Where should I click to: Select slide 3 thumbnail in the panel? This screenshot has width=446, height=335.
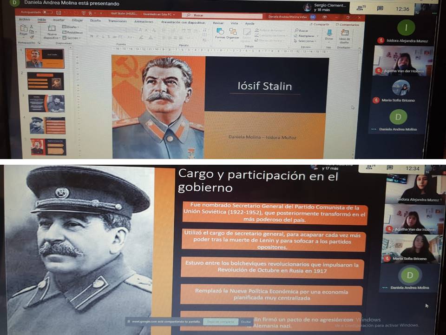pyautogui.click(x=46, y=103)
